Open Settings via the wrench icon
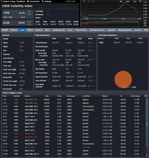 click(x=43, y=2)
